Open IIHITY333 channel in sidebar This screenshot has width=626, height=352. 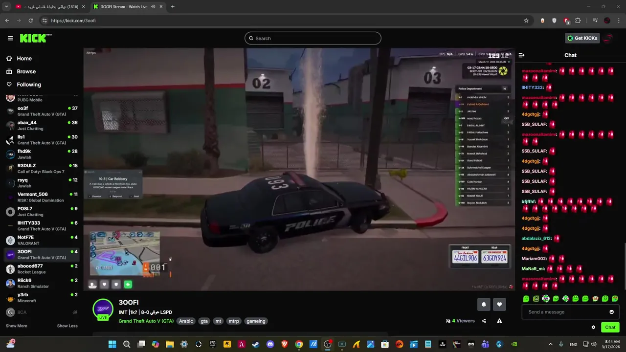pos(42,226)
